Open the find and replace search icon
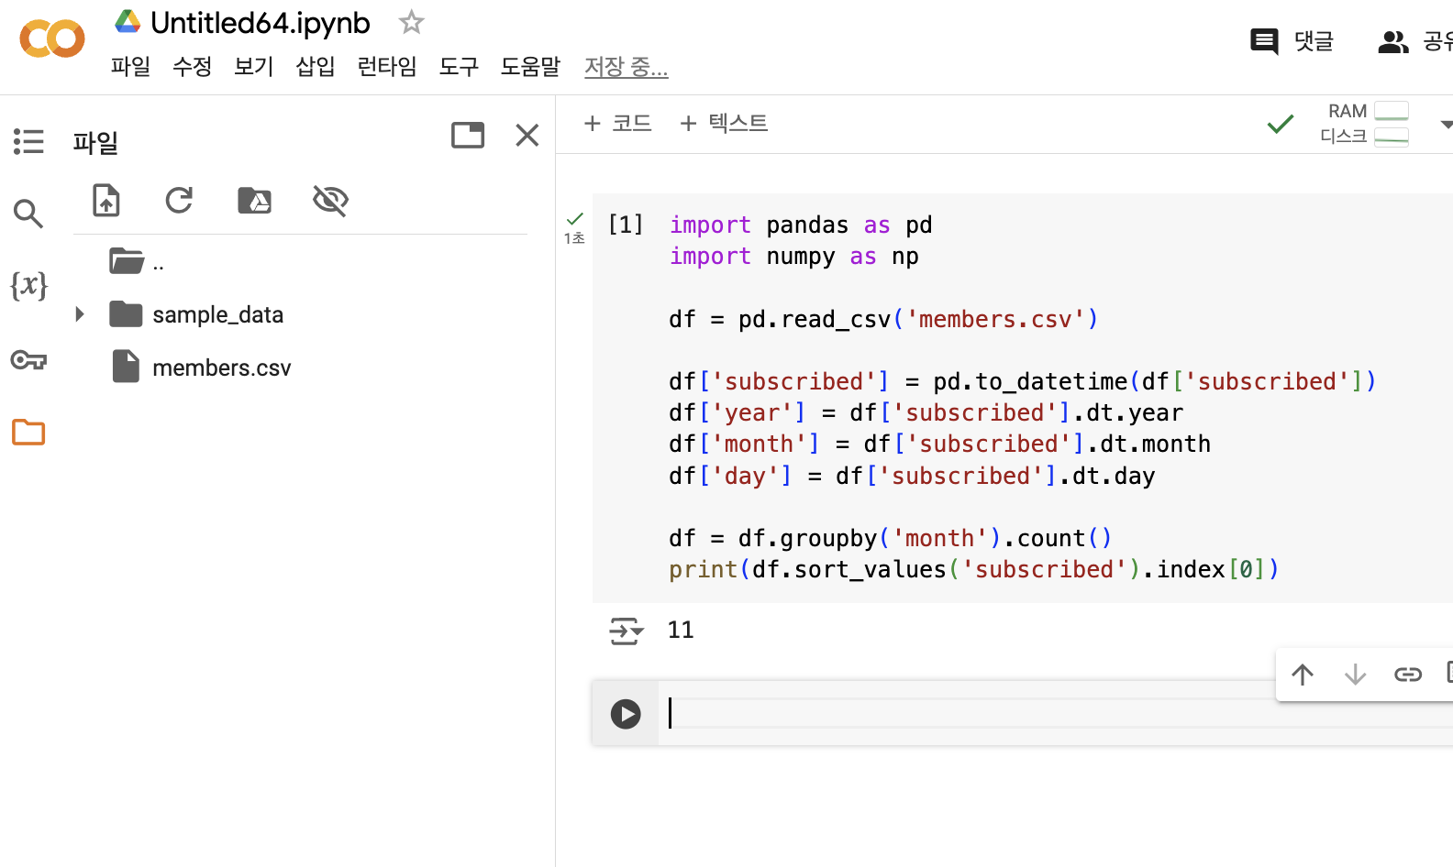The image size is (1453, 867). tap(28, 214)
